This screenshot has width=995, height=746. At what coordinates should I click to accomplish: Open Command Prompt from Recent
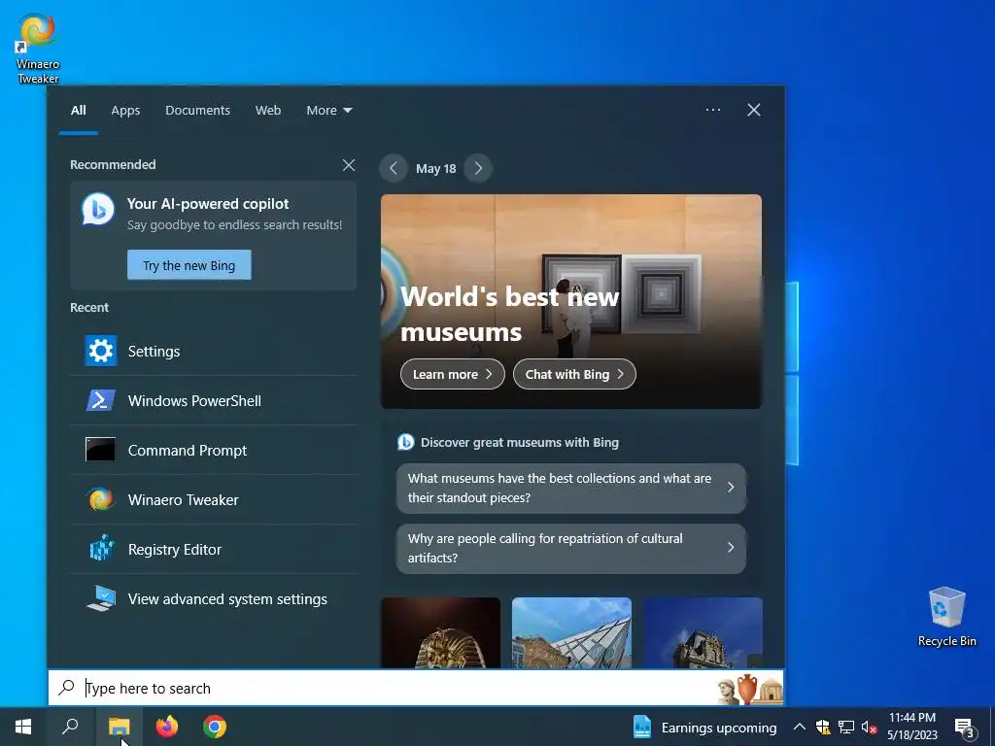[x=213, y=450]
